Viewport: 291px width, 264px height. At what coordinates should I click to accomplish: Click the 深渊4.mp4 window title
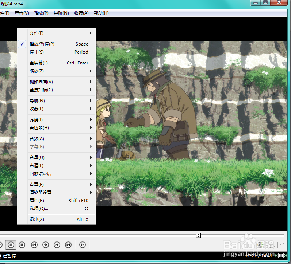[12, 4]
